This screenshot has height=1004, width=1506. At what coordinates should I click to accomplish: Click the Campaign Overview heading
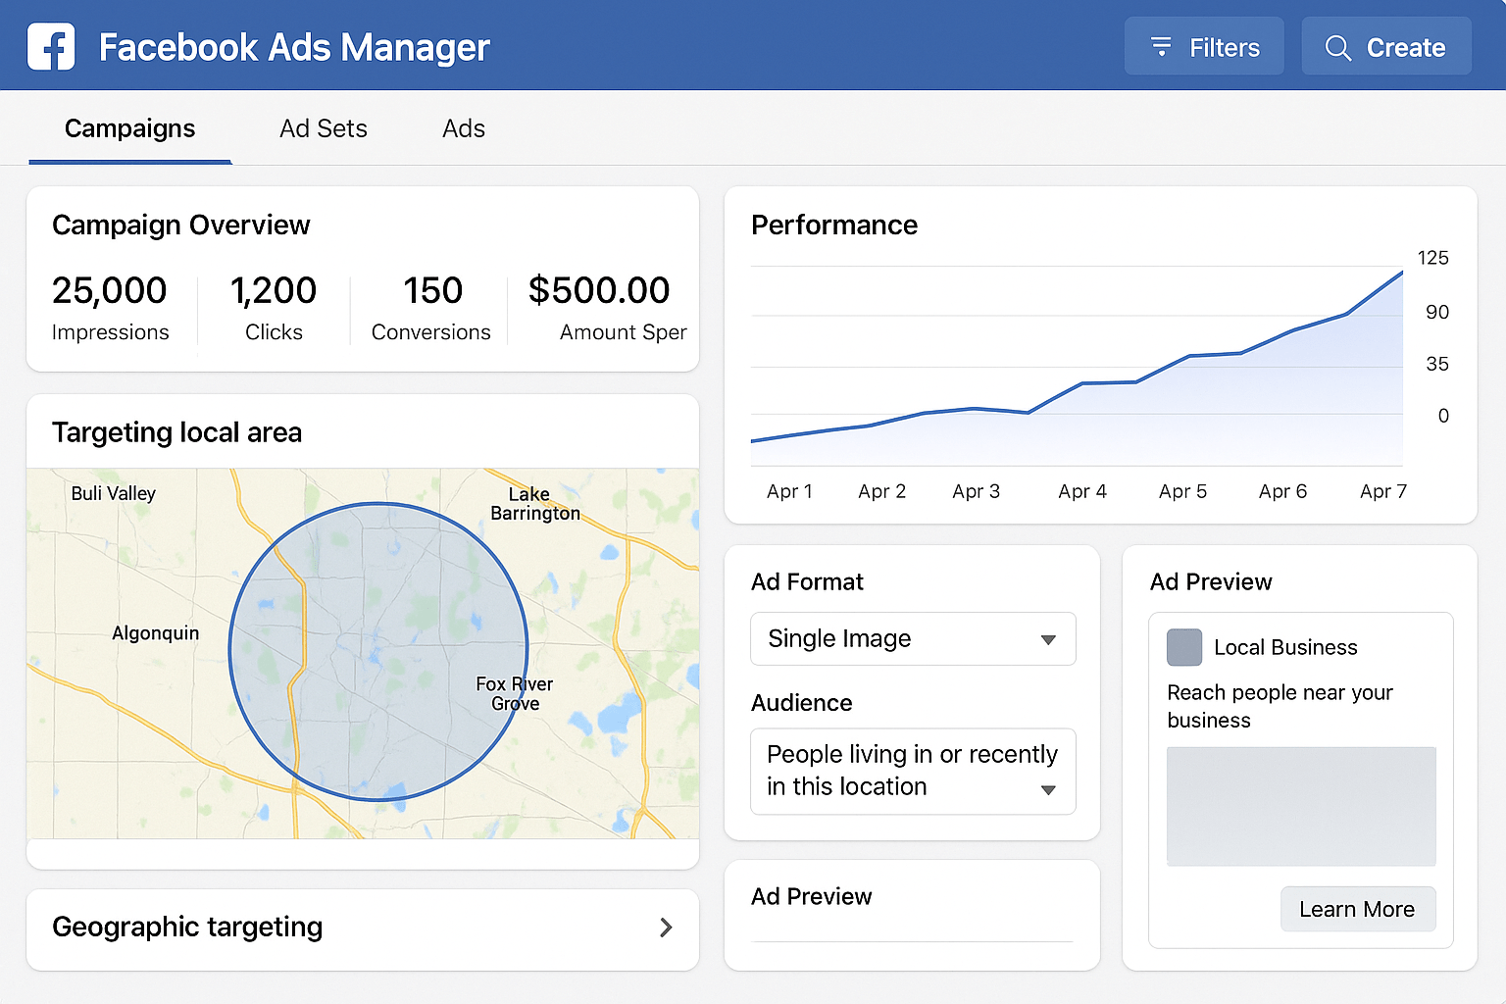181,225
